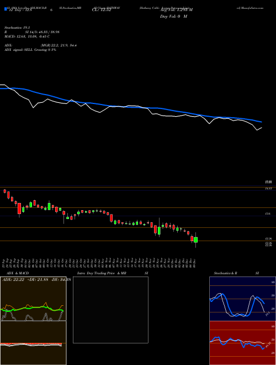The height and width of the screenshot is (365, 276).
Task: Click 'ADX signal: SELL Growing @ 5%' text
Action: pyautogui.click(x=30, y=50)
